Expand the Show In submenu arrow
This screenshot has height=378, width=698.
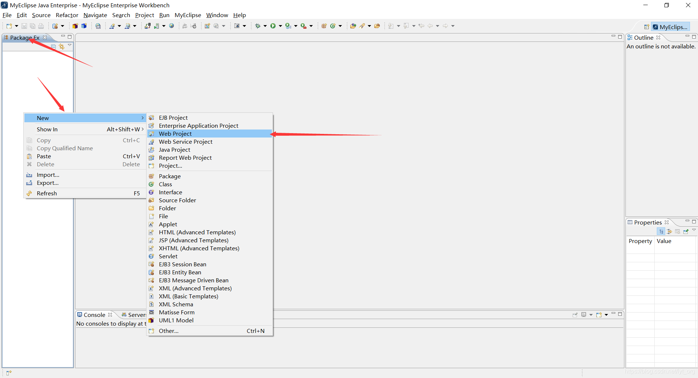143,129
